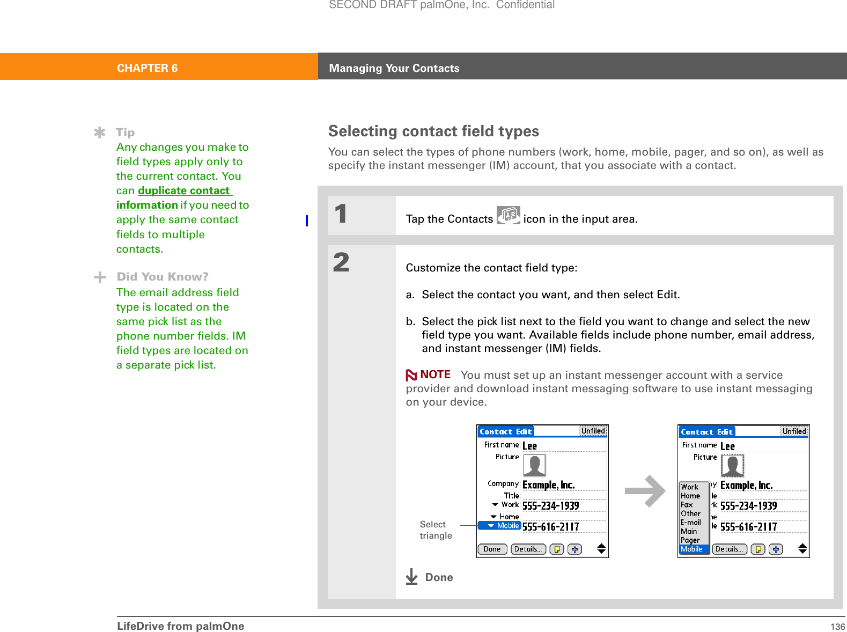Select E-mail in the field type list

[694, 523]
